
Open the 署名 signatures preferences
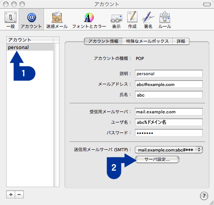[148, 19]
